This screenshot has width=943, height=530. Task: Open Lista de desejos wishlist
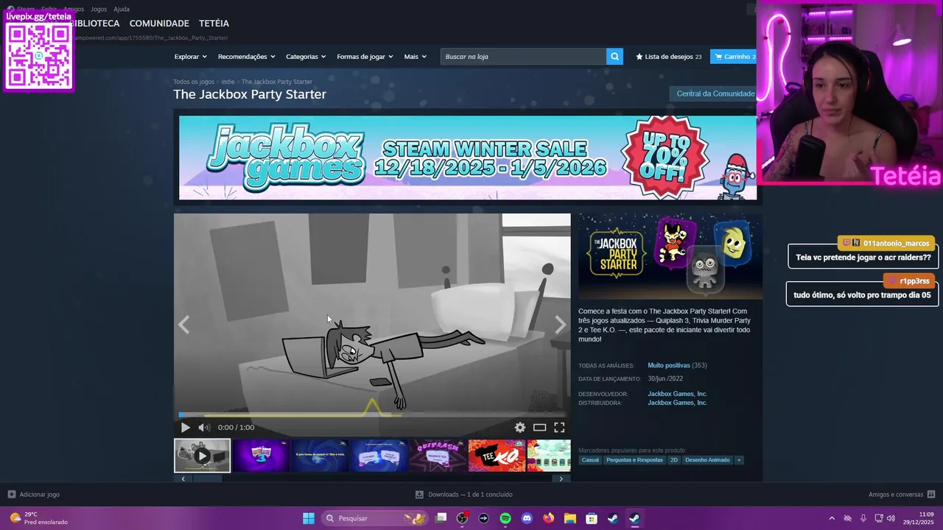[668, 57]
